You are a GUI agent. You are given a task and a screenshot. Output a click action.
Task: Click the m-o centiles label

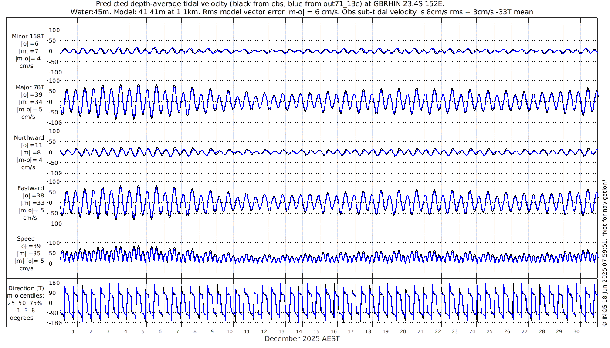26,295
